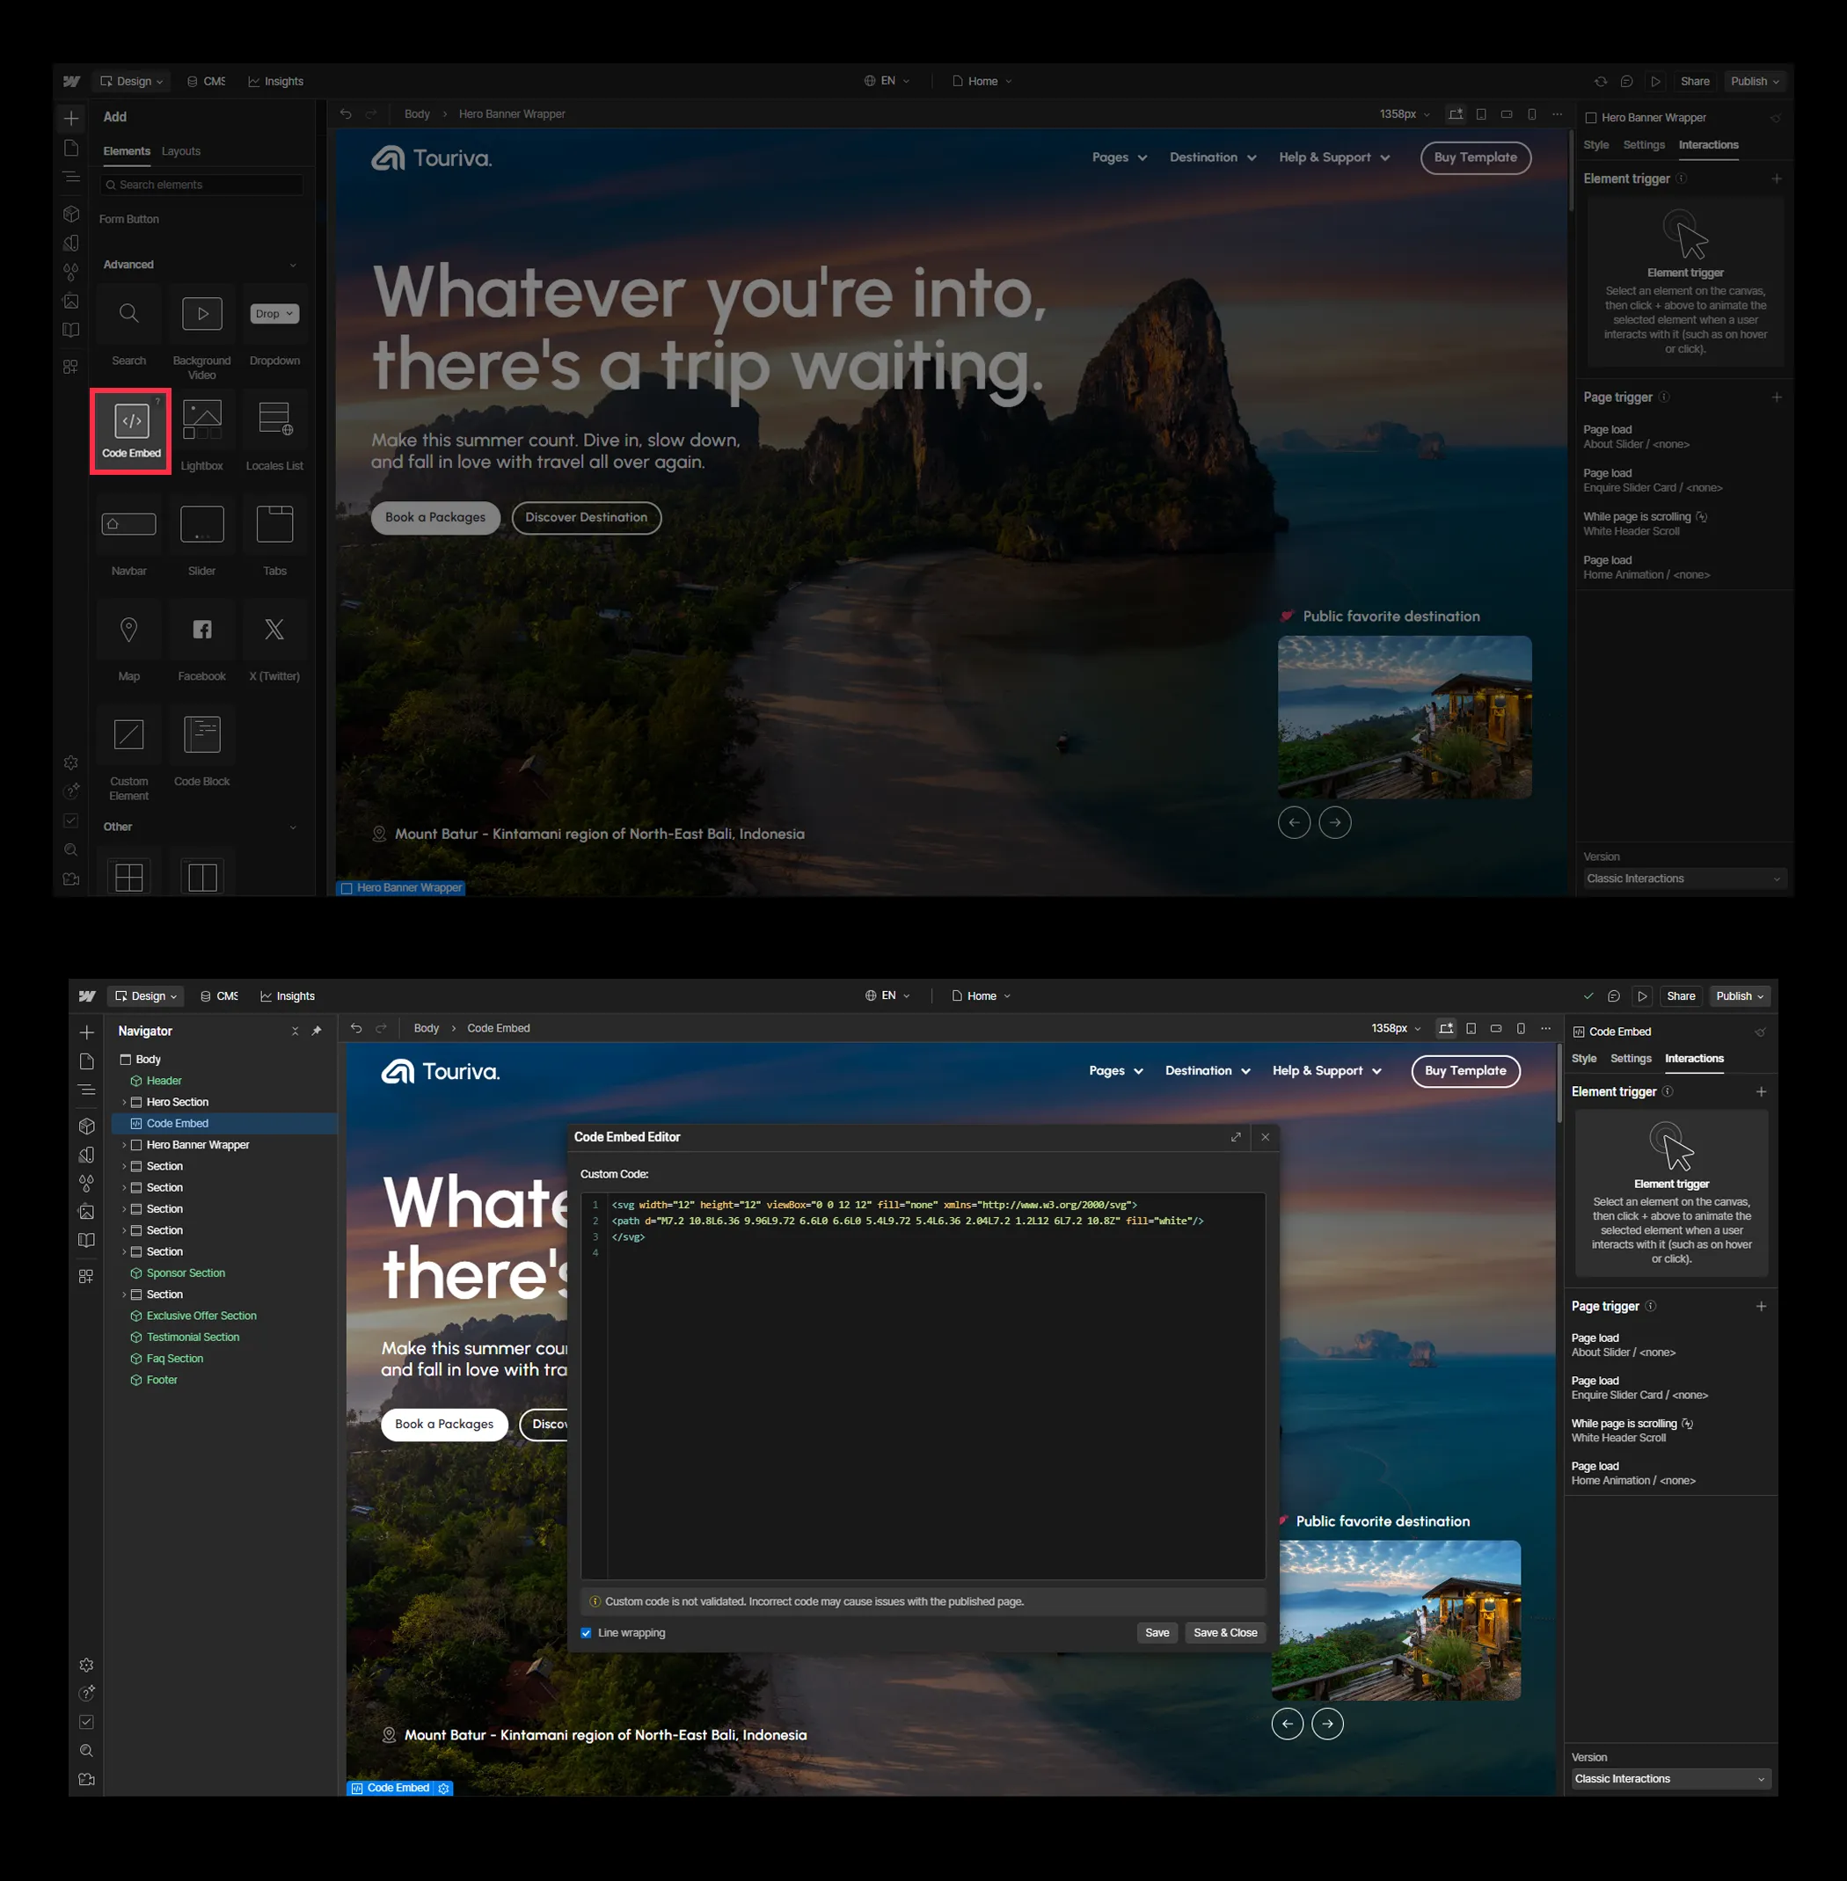
Task: Click the Save & Close button
Action: coord(1224,1633)
